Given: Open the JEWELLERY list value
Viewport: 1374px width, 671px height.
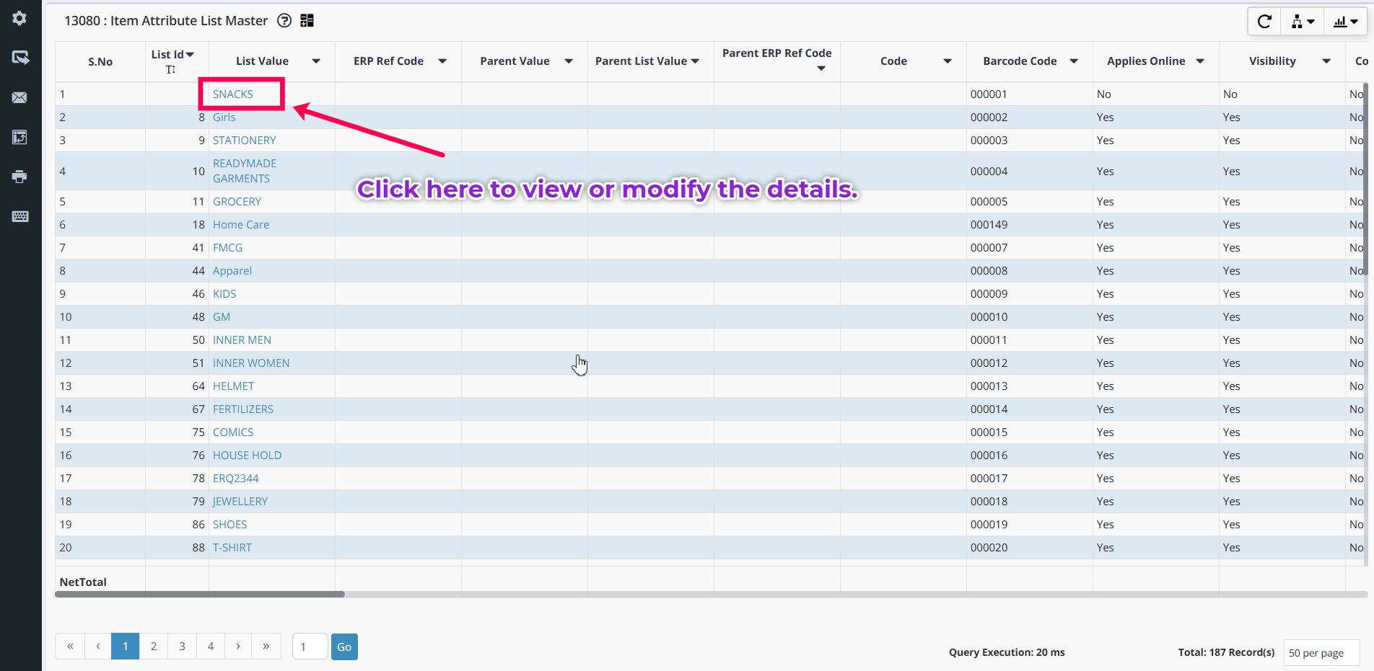Looking at the screenshot, I should [240, 502].
